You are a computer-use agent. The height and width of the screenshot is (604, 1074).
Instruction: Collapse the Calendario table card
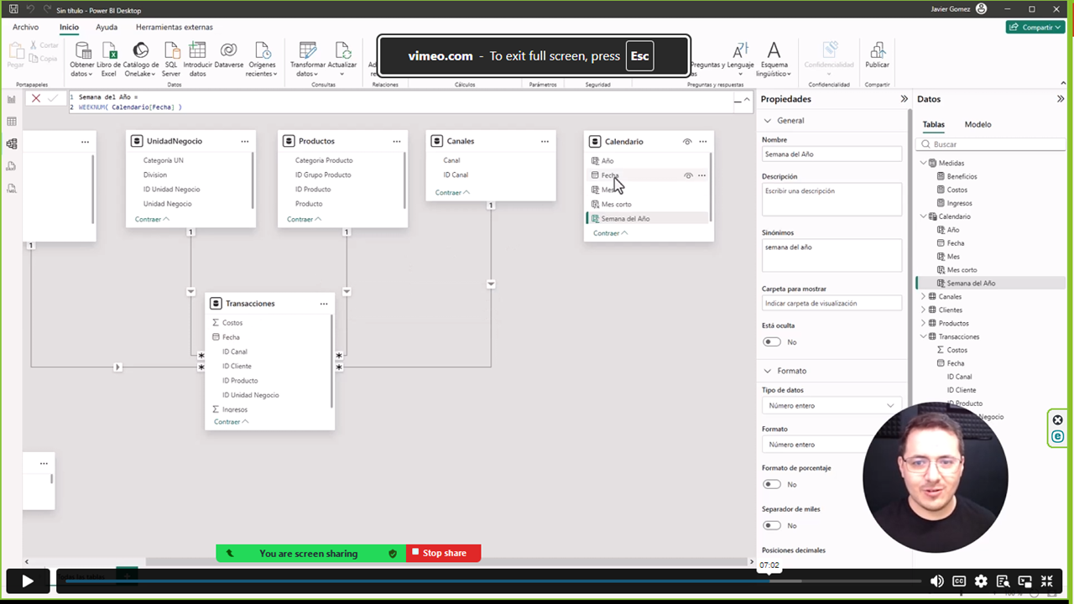point(610,233)
